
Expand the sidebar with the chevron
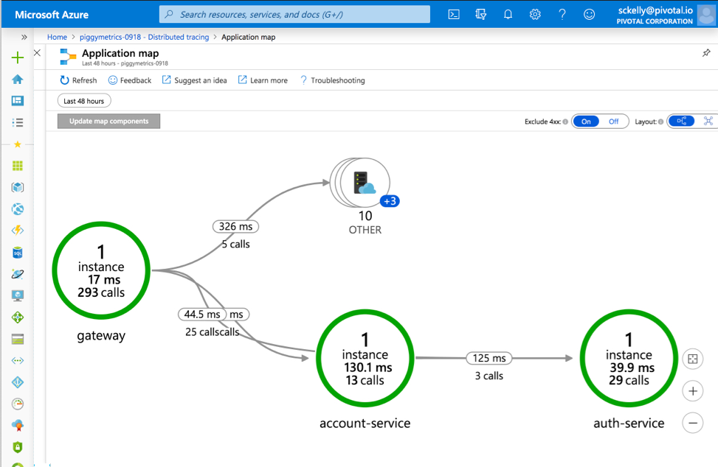click(x=24, y=35)
